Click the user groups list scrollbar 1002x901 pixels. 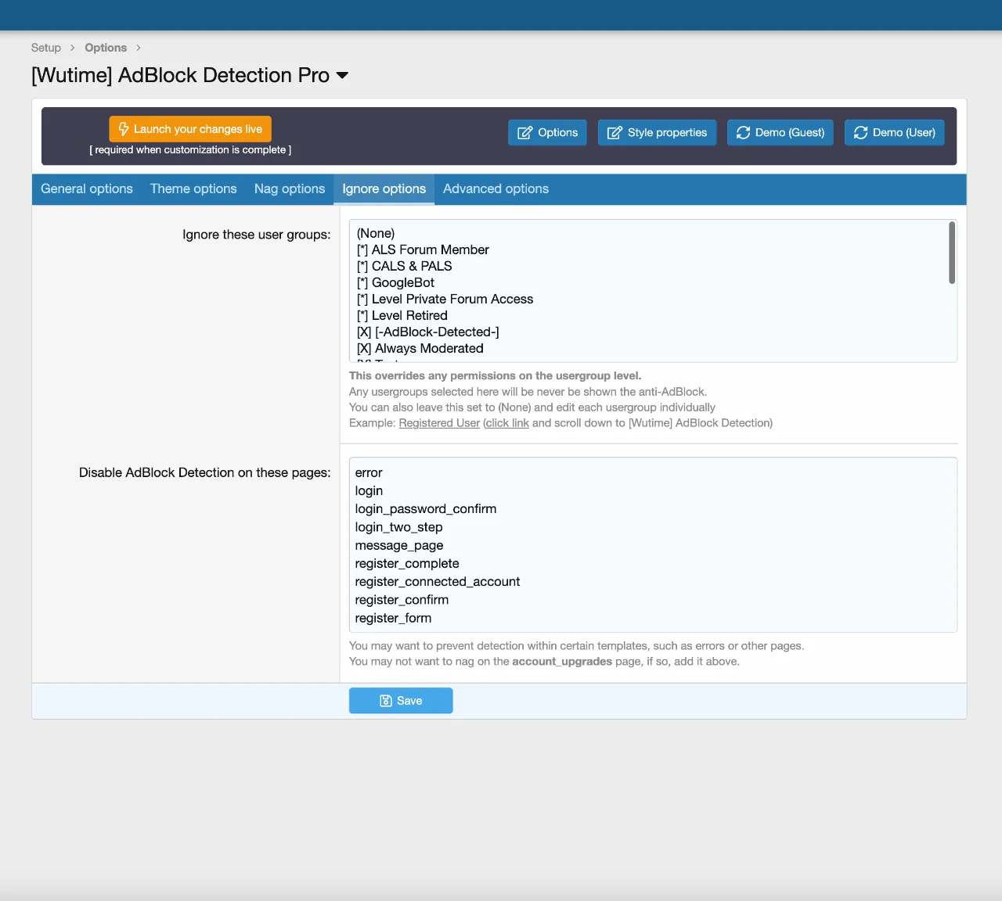pyautogui.click(x=952, y=253)
